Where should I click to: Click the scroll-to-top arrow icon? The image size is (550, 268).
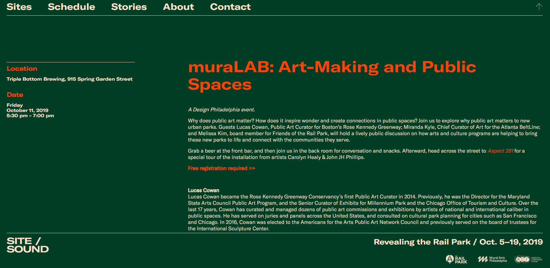point(539,7)
